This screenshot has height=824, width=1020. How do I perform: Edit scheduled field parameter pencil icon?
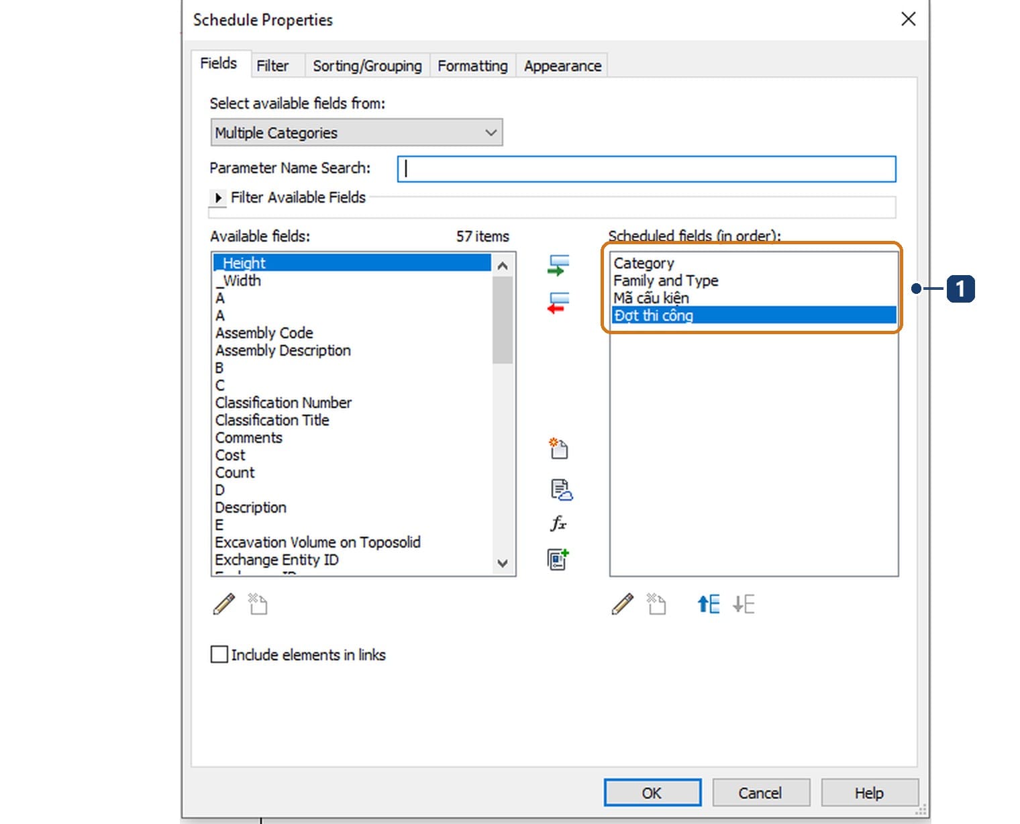(623, 604)
